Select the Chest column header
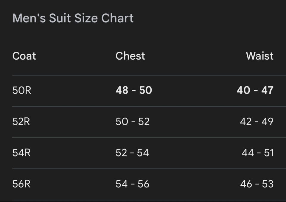This screenshot has width=286, height=202. tap(130, 56)
